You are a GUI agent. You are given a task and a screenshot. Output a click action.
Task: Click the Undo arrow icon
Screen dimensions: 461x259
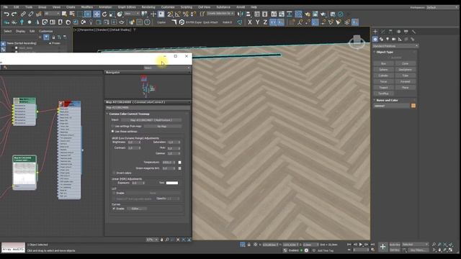[x=6, y=14]
